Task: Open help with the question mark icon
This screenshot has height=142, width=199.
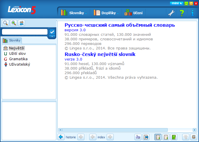Action: (182, 13)
